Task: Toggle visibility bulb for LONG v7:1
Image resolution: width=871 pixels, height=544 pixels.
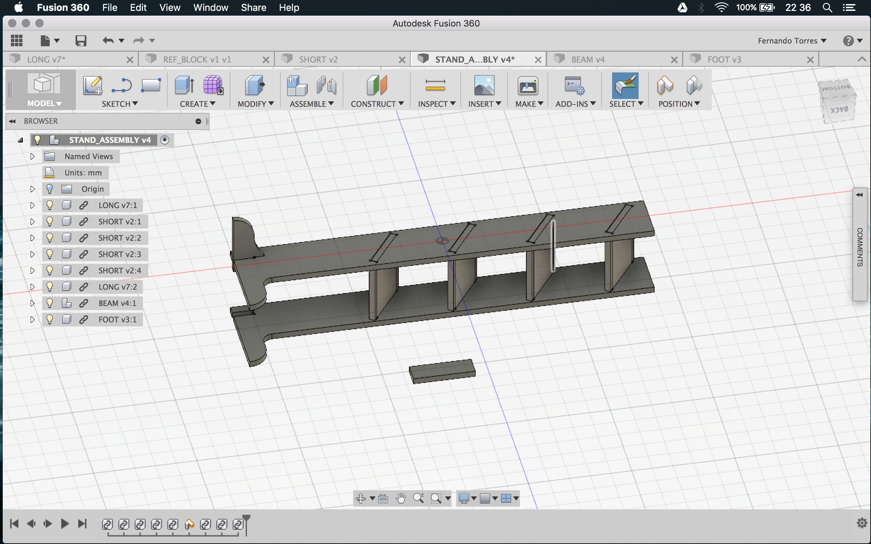Action: pos(50,205)
